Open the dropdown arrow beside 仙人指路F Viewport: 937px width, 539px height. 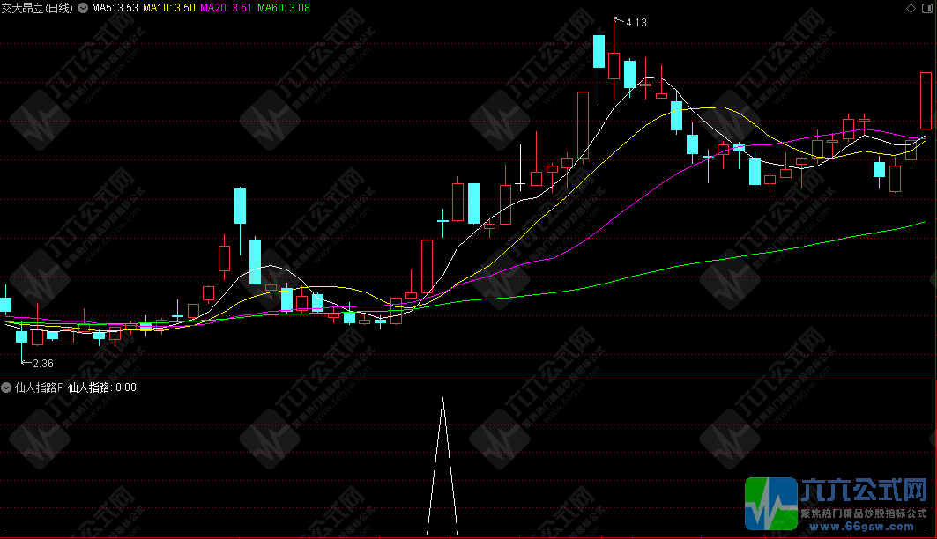tap(6, 388)
